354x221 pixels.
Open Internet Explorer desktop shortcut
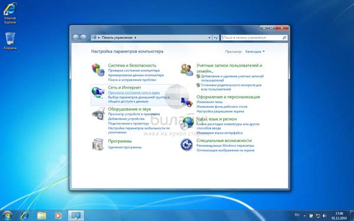[10, 13]
